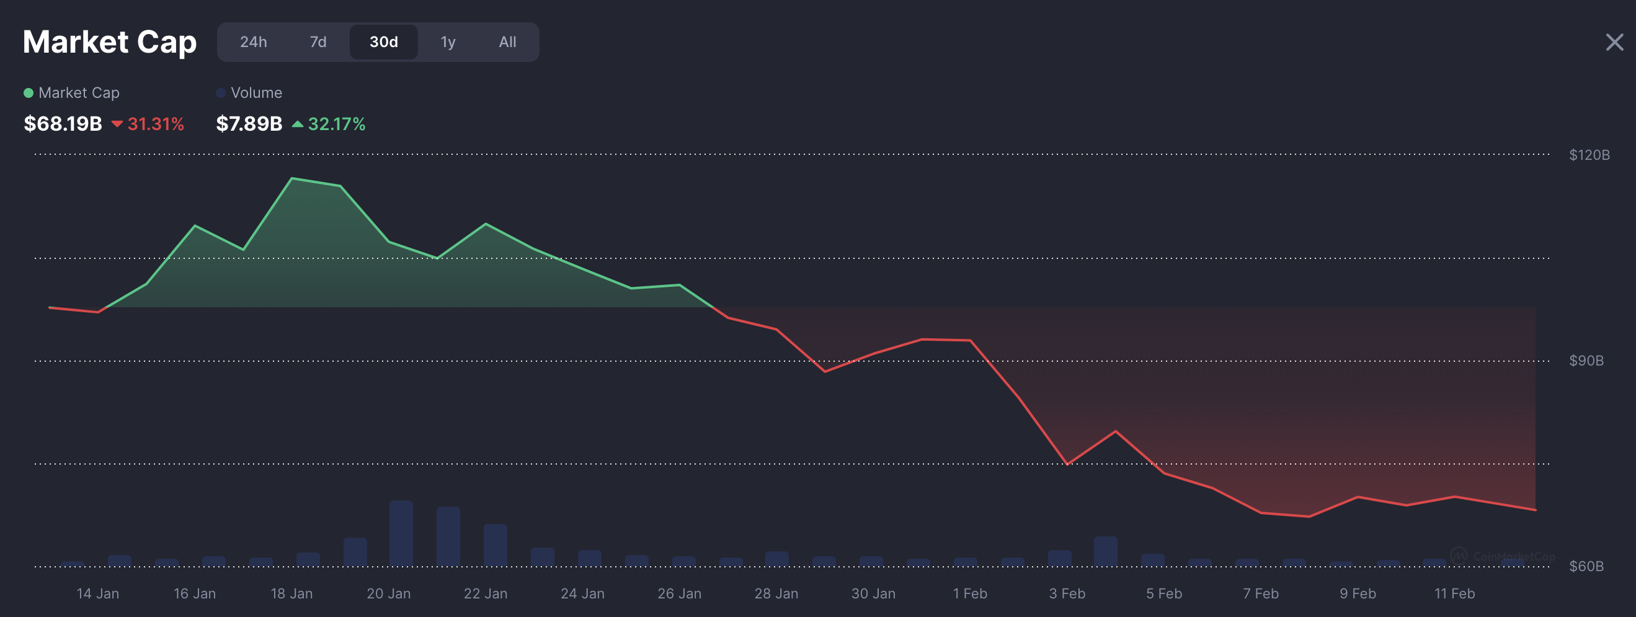Click the Market Cap legend label
This screenshot has width=1636, height=617.
point(79,92)
